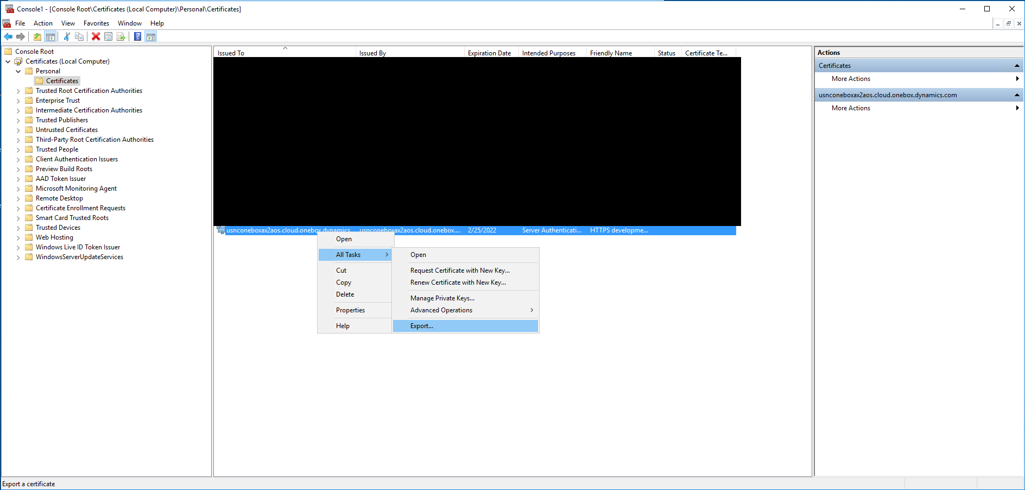Click Cut in the context menu
Screen dimensions: 1025x490
355,271
